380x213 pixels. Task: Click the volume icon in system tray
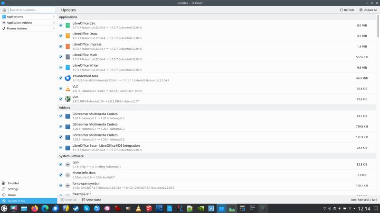tap(340, 208)
